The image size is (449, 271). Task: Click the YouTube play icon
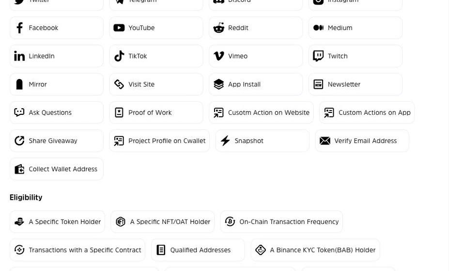click(x=119, y=28)
